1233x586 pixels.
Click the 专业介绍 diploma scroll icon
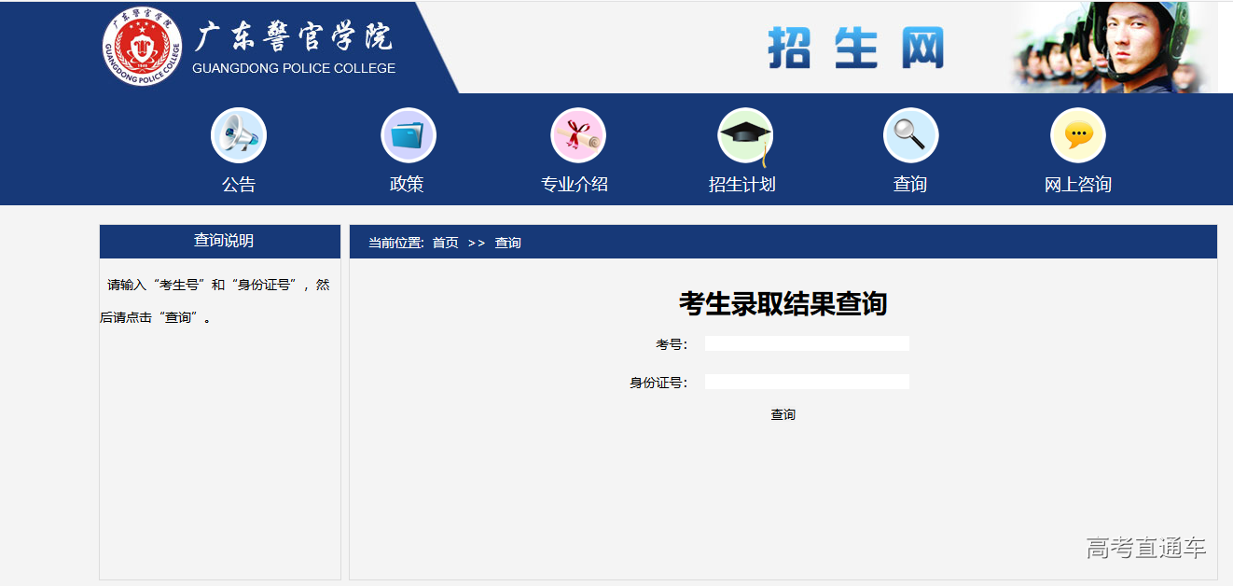[x=575, y=133]
